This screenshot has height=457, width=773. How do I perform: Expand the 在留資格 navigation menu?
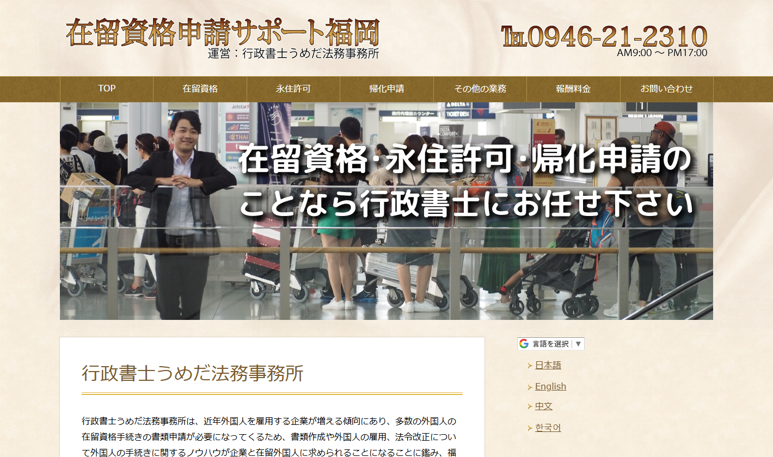pos(200,89)
